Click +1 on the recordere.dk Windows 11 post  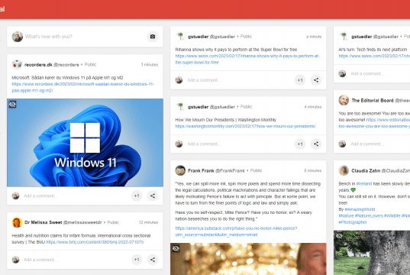click(x=137, y=196)
